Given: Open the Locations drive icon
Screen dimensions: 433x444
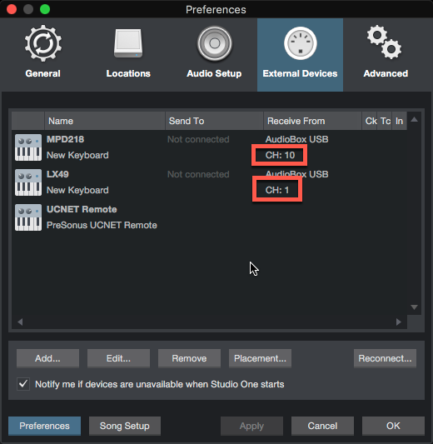Looking at the screenshot, I should coord(128,43).
